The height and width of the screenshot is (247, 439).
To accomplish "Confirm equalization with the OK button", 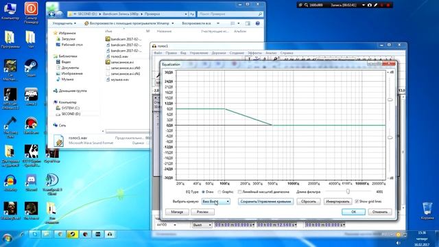I will [x=353, y=212].
